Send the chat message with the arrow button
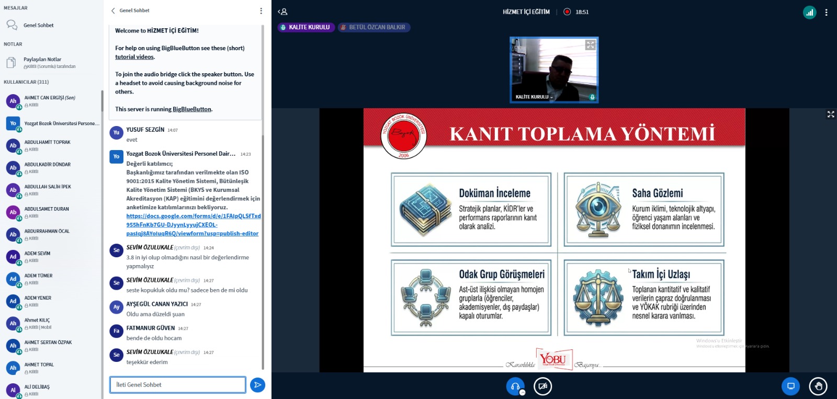The height and width of the screenshot is (399, 837). click(x=257, y=385)
